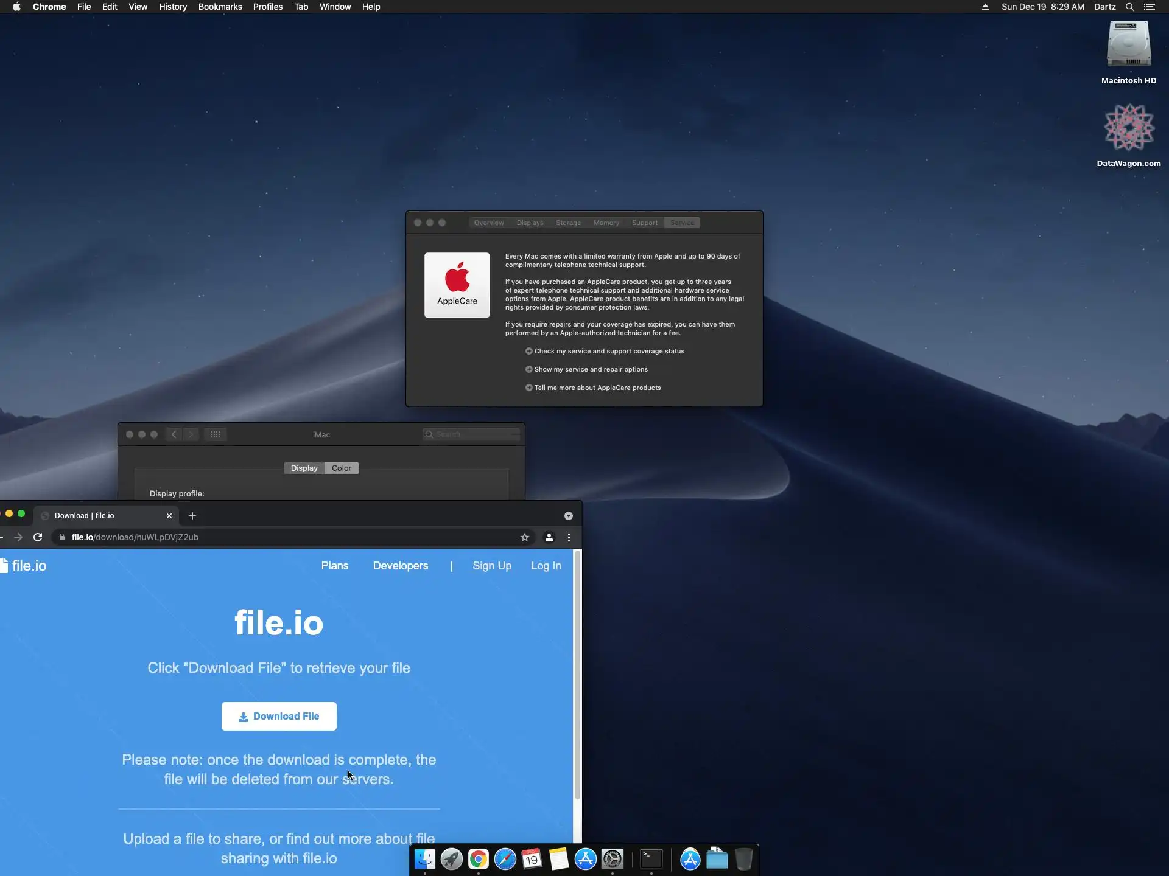
Task: Select Display segment in iMac window
Action: point(304,468)
